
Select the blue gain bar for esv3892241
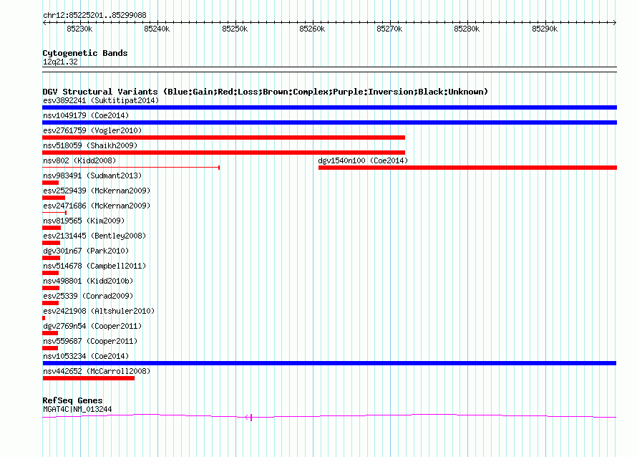pyautogui.click(x=329, y=107)
